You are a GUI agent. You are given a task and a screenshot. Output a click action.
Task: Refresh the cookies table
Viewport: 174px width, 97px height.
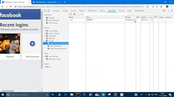pyautogui.click(x=71, y=14)
